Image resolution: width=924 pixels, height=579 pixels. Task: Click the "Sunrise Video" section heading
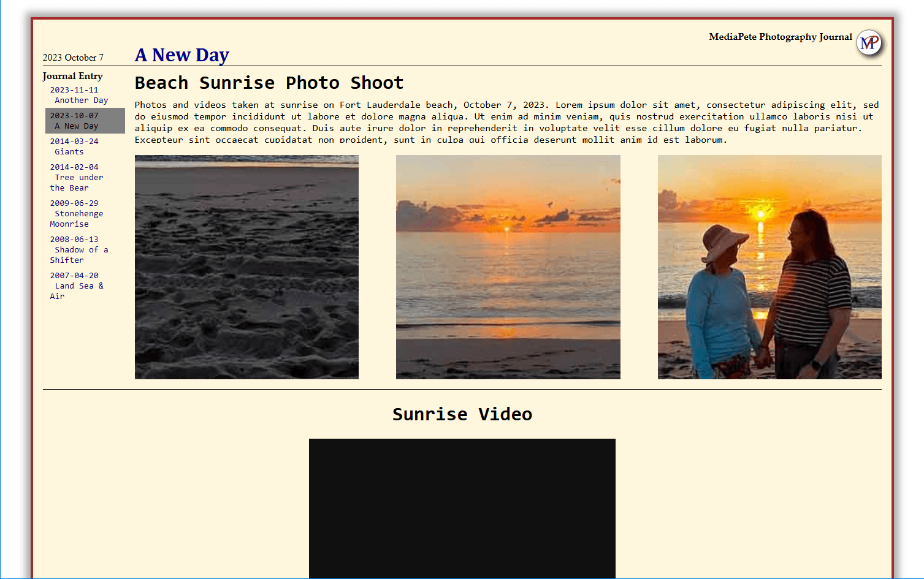click(x=462, y=414)
